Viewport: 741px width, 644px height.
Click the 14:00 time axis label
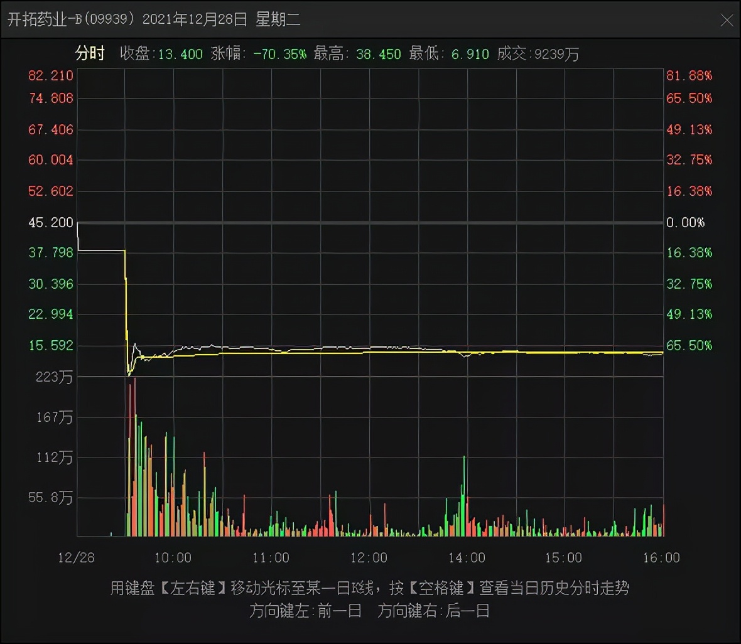point(467,557)
